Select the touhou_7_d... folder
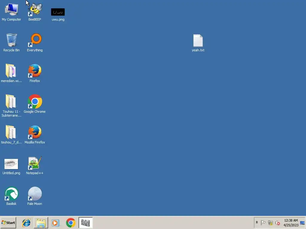This screenshot has height=229, width=306. coord(11,135)
